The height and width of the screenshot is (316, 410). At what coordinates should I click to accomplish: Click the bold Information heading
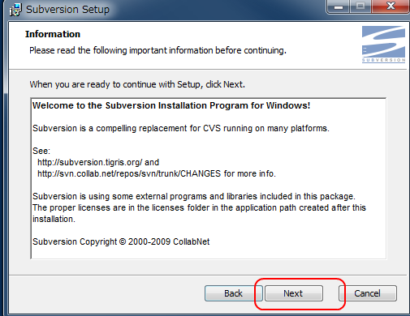(x=53, y=34)
